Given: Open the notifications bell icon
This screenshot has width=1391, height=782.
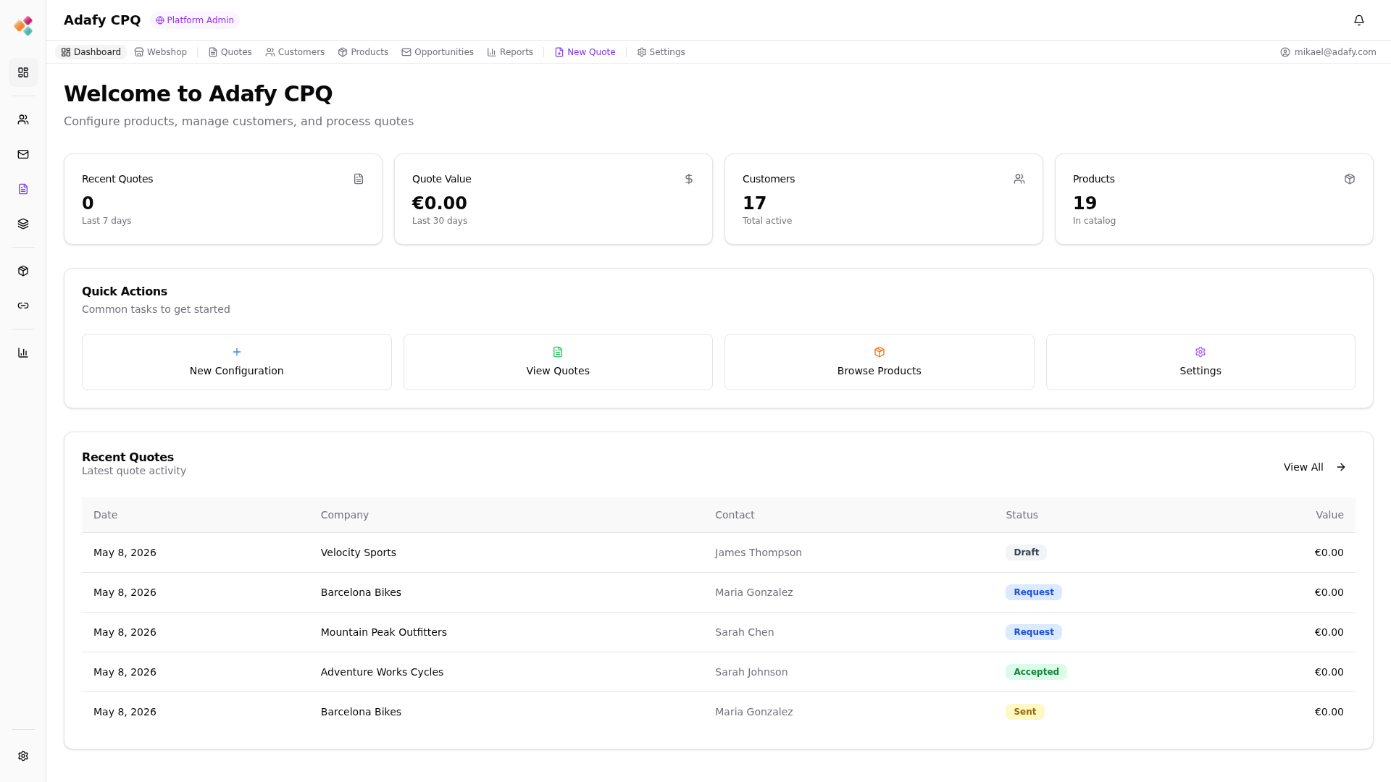Looking at the screenshot, I should 1359,20.
